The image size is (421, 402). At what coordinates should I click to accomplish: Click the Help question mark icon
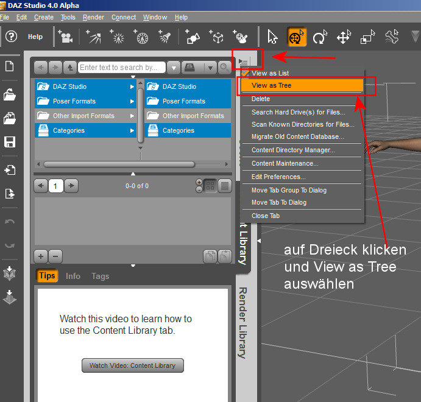tap(12, 37)
